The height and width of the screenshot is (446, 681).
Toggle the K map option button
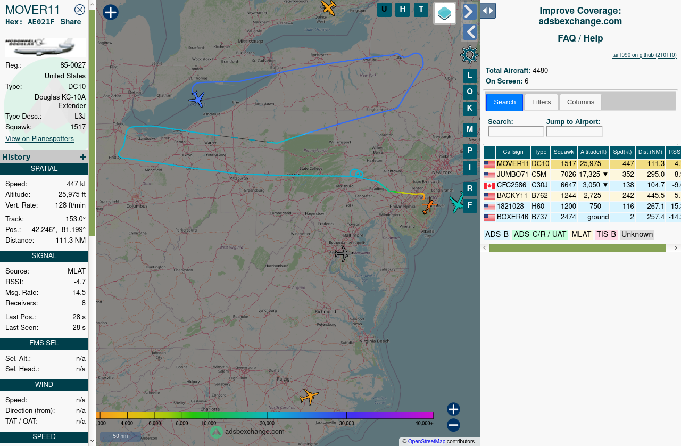click(x=470, y=109)
